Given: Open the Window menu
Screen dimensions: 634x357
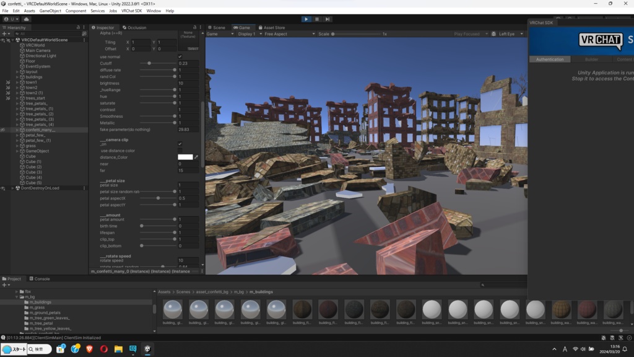Looking at the screenshot, I should pyautogui.click(x=154, y=11).
